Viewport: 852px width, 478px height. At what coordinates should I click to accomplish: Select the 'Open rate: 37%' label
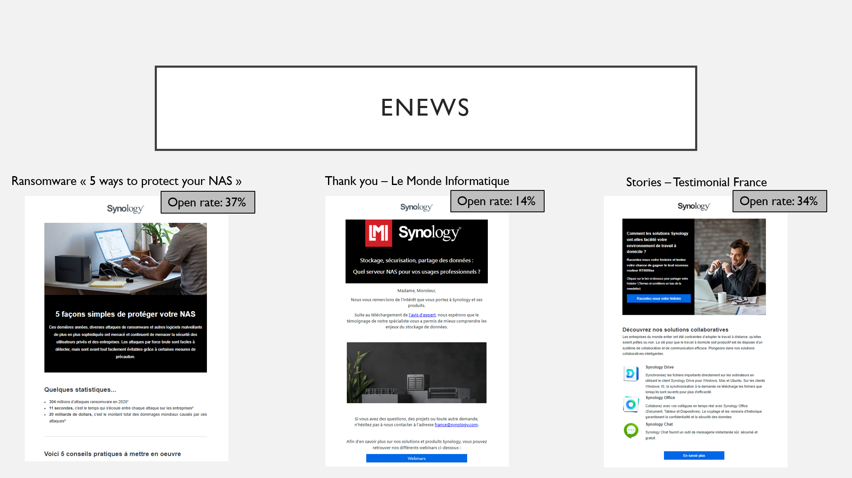pyautogui.click(x=207, y=202)
